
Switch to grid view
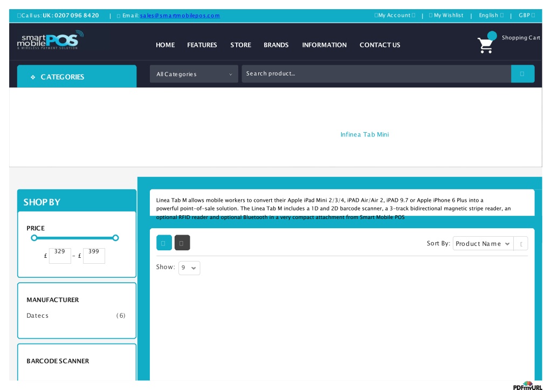point(164,243)
